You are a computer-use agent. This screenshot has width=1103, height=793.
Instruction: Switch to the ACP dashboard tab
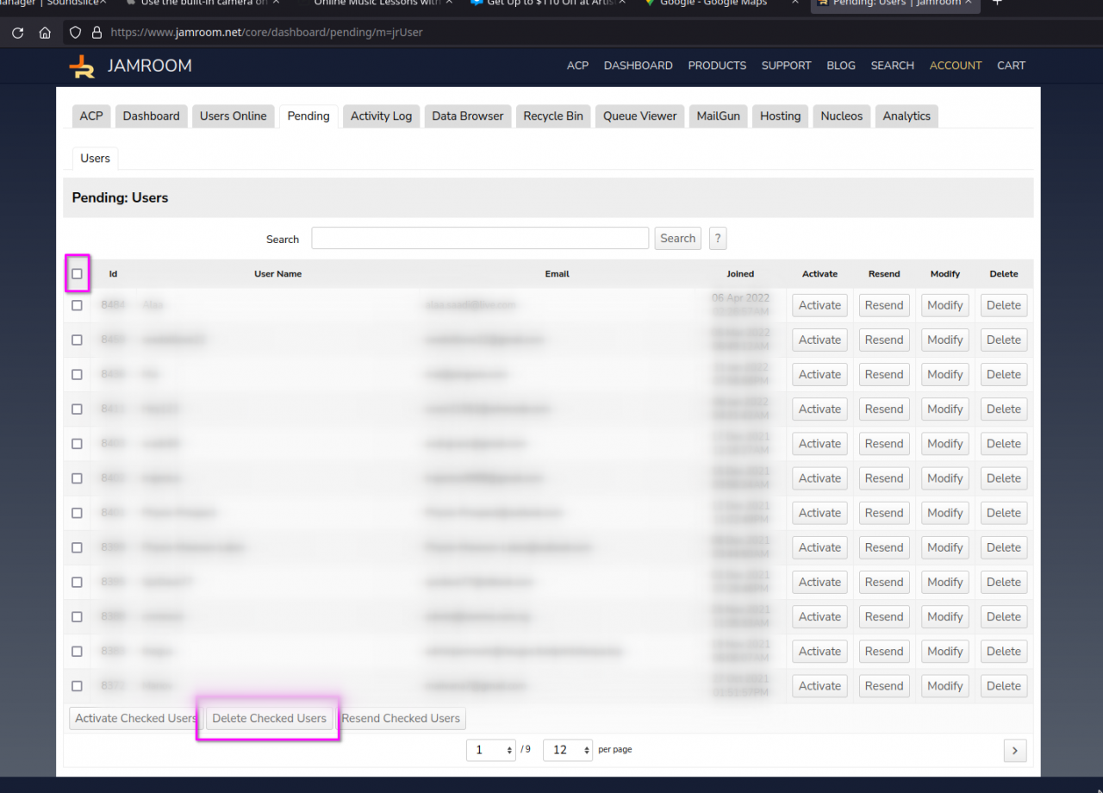click(x=91, y=116)
